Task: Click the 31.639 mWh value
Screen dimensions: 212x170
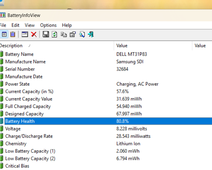Action: [x=129, y=99]
